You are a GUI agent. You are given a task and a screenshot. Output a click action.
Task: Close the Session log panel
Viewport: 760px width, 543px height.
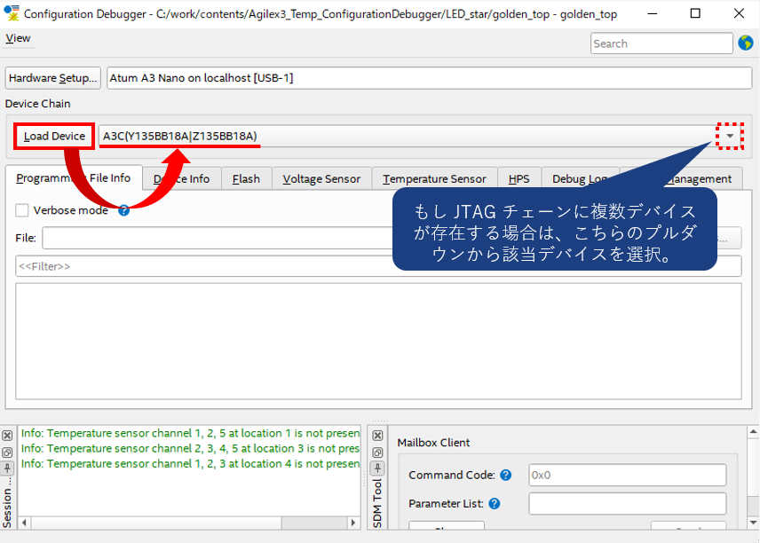(7, 437)
